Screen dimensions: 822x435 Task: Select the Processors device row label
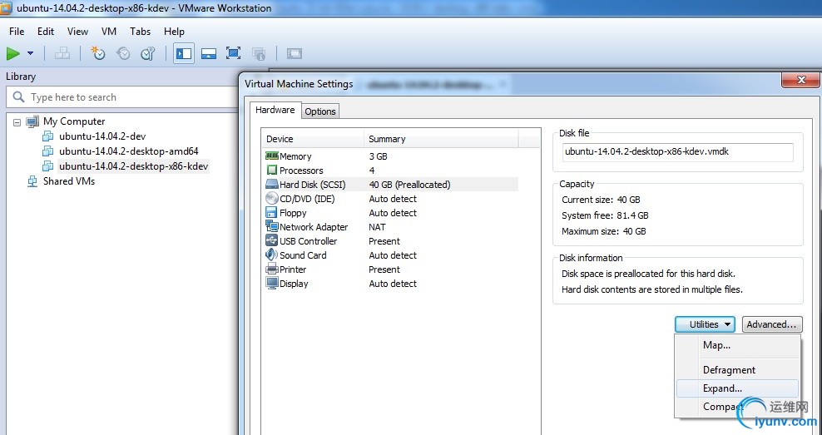[301, 171]
